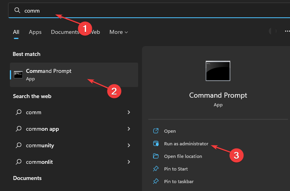Click the Run as administrator shield icon
This screenshot has width=290, height=191.
pyautogui.click(x=156, y=143)
